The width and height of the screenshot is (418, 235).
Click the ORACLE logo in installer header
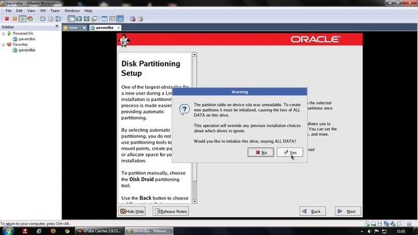coord(315,39)
